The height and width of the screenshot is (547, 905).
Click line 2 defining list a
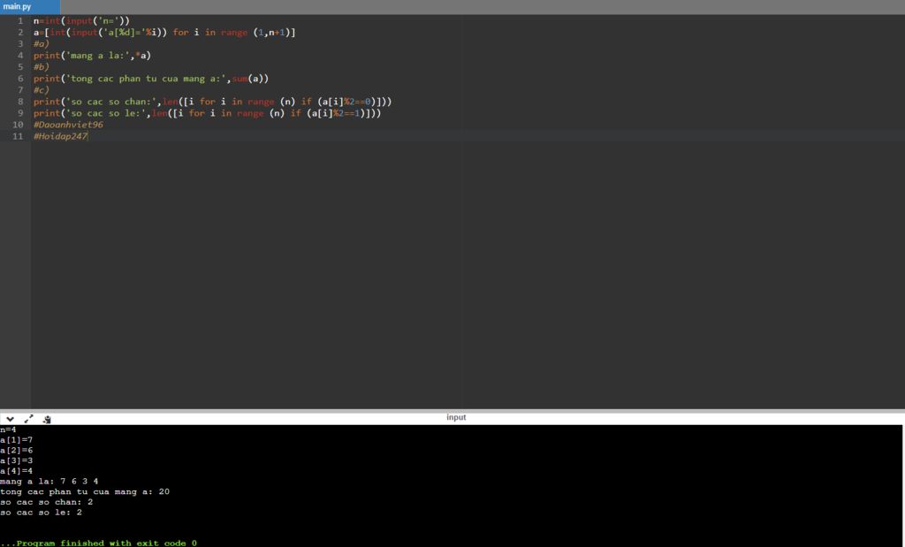click(164, 33)
